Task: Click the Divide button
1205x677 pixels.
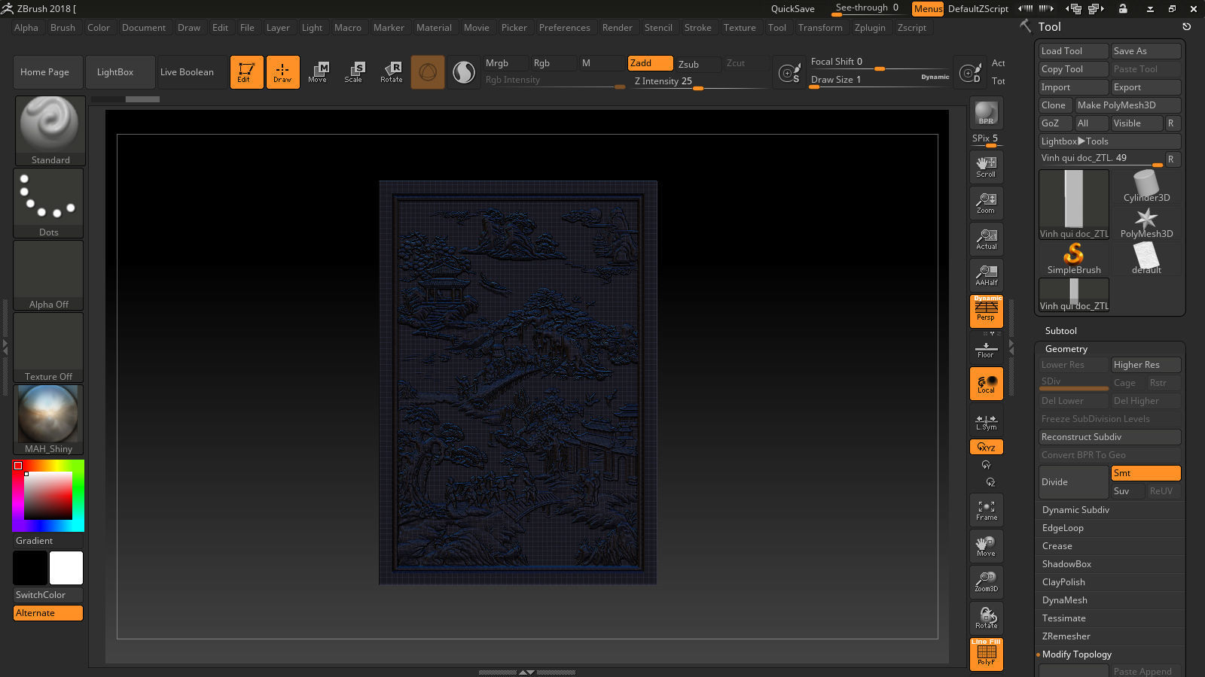Action: tap(1073, 482)
